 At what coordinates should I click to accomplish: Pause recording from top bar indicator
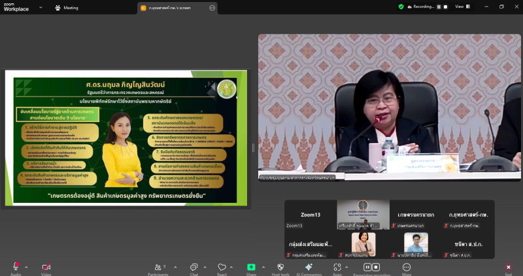click(439, 7)
